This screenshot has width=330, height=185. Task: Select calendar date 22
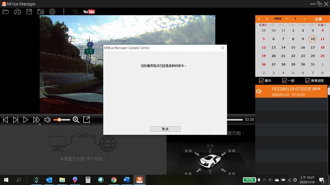[293, 56]
